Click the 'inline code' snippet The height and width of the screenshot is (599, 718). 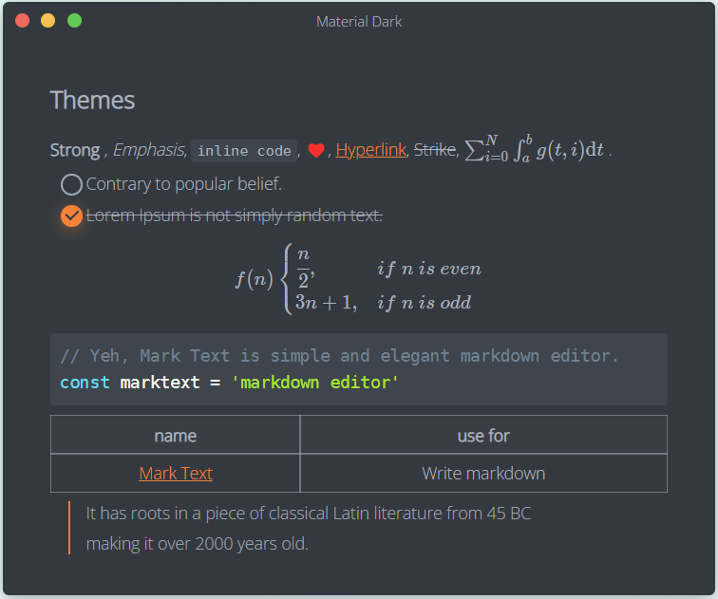click(244, 151)
